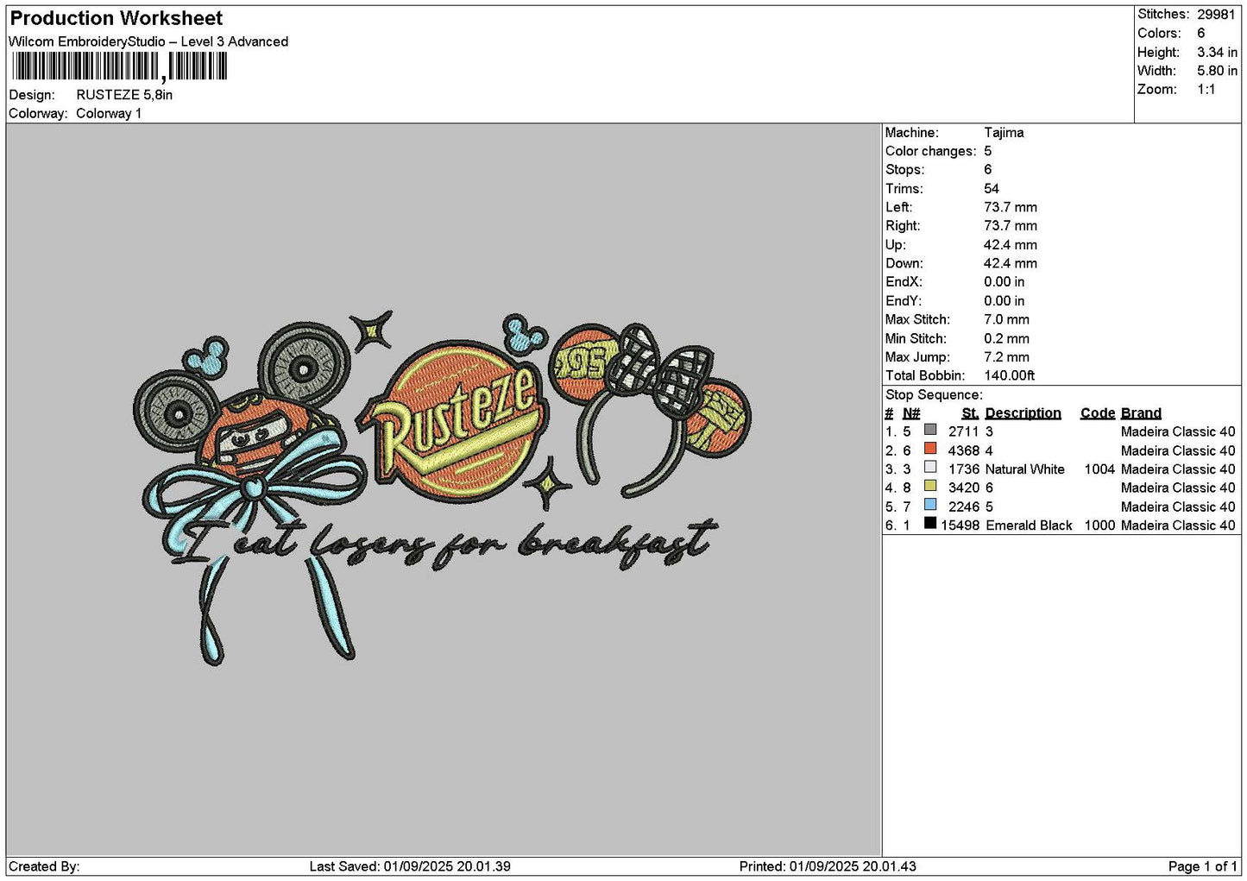Image resolution: width=1247 pixels, height=881 pixels.
Task: Click the 'St.' column header
Action: click(970, 413)
